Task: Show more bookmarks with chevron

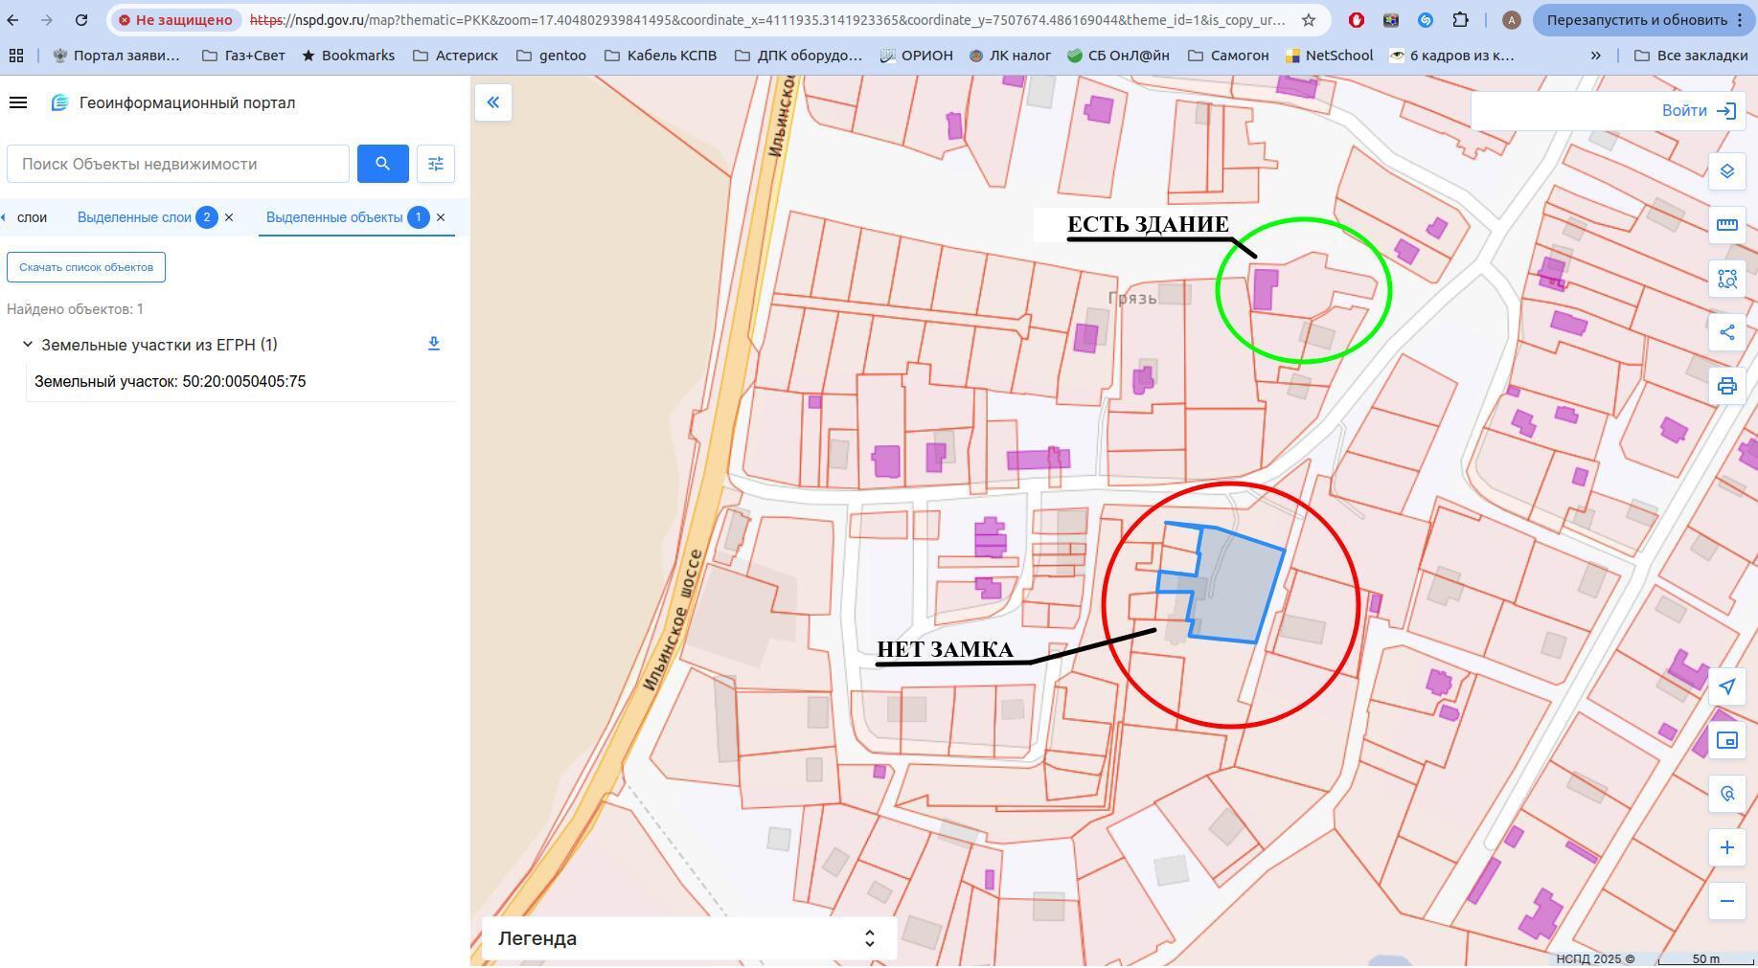Action: coord(1595,56)
